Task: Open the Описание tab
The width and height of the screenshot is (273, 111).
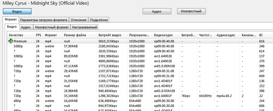Action: [79, 20]
